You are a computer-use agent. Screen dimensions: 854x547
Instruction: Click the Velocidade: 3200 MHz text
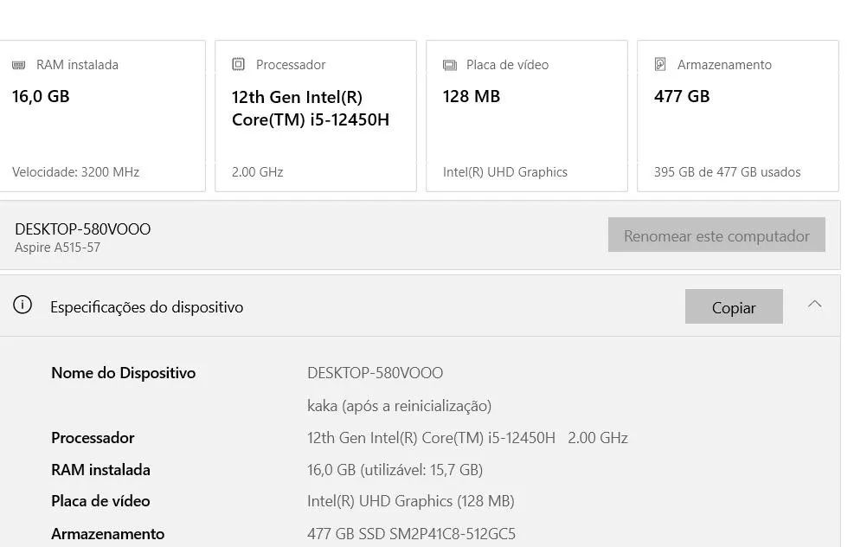(75, 172)
